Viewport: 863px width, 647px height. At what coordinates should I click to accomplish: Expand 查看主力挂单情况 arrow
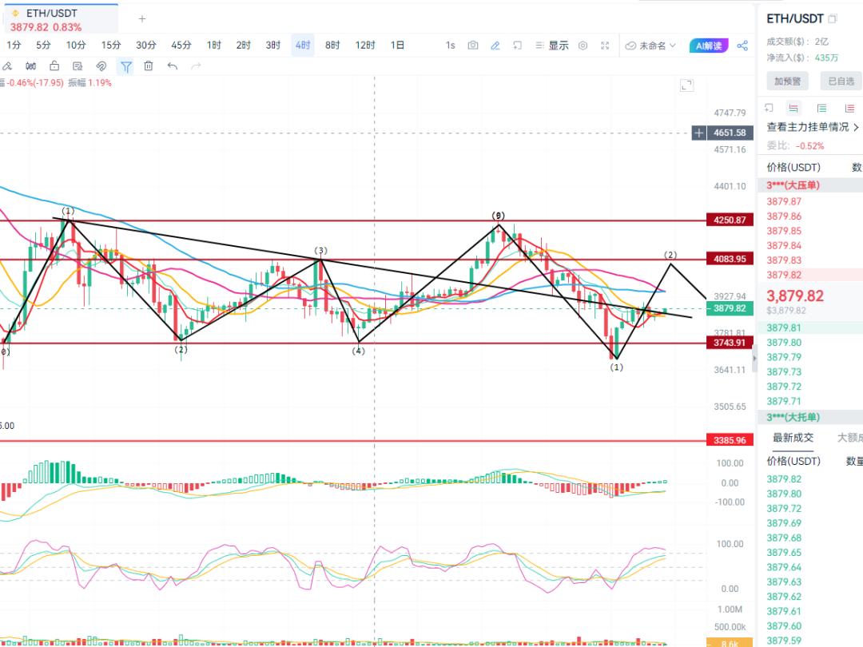click(x=856, y=127)
